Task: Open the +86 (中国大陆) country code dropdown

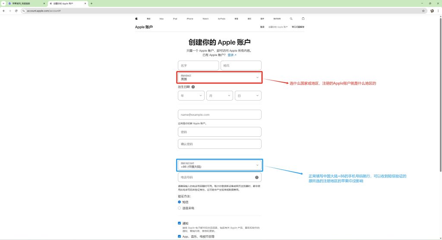Action: pos(220,165)
